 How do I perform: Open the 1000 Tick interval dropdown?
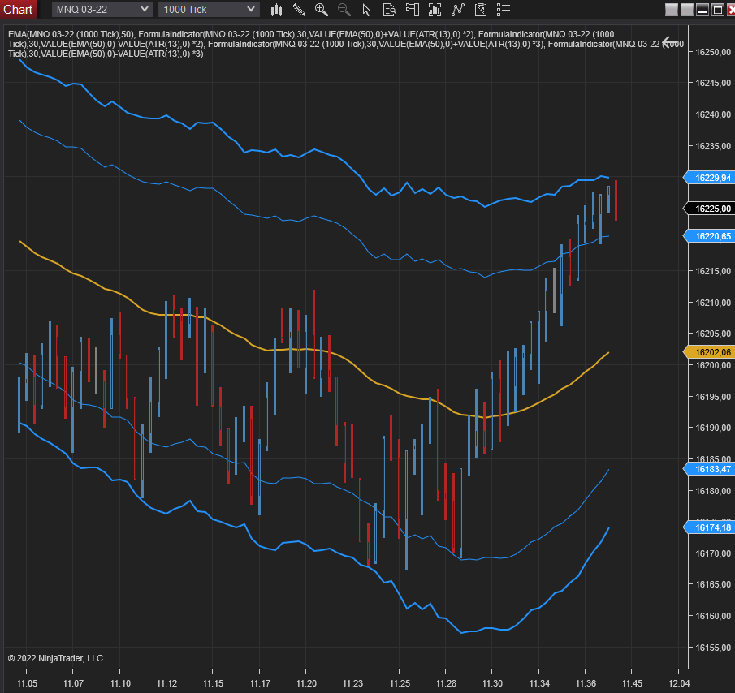tap(209, 10)
